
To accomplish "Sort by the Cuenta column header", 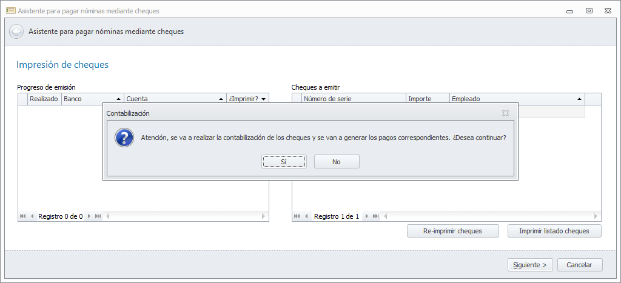I will click(x=174, y=99).
